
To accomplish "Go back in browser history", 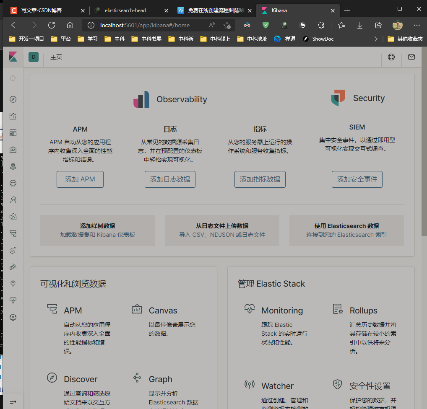I will pos(15,25).
